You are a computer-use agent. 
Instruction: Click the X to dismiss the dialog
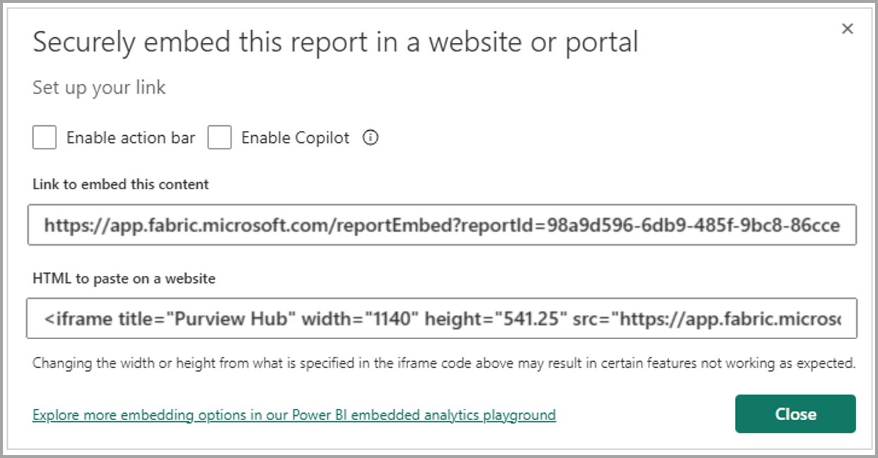pos(848,29)
